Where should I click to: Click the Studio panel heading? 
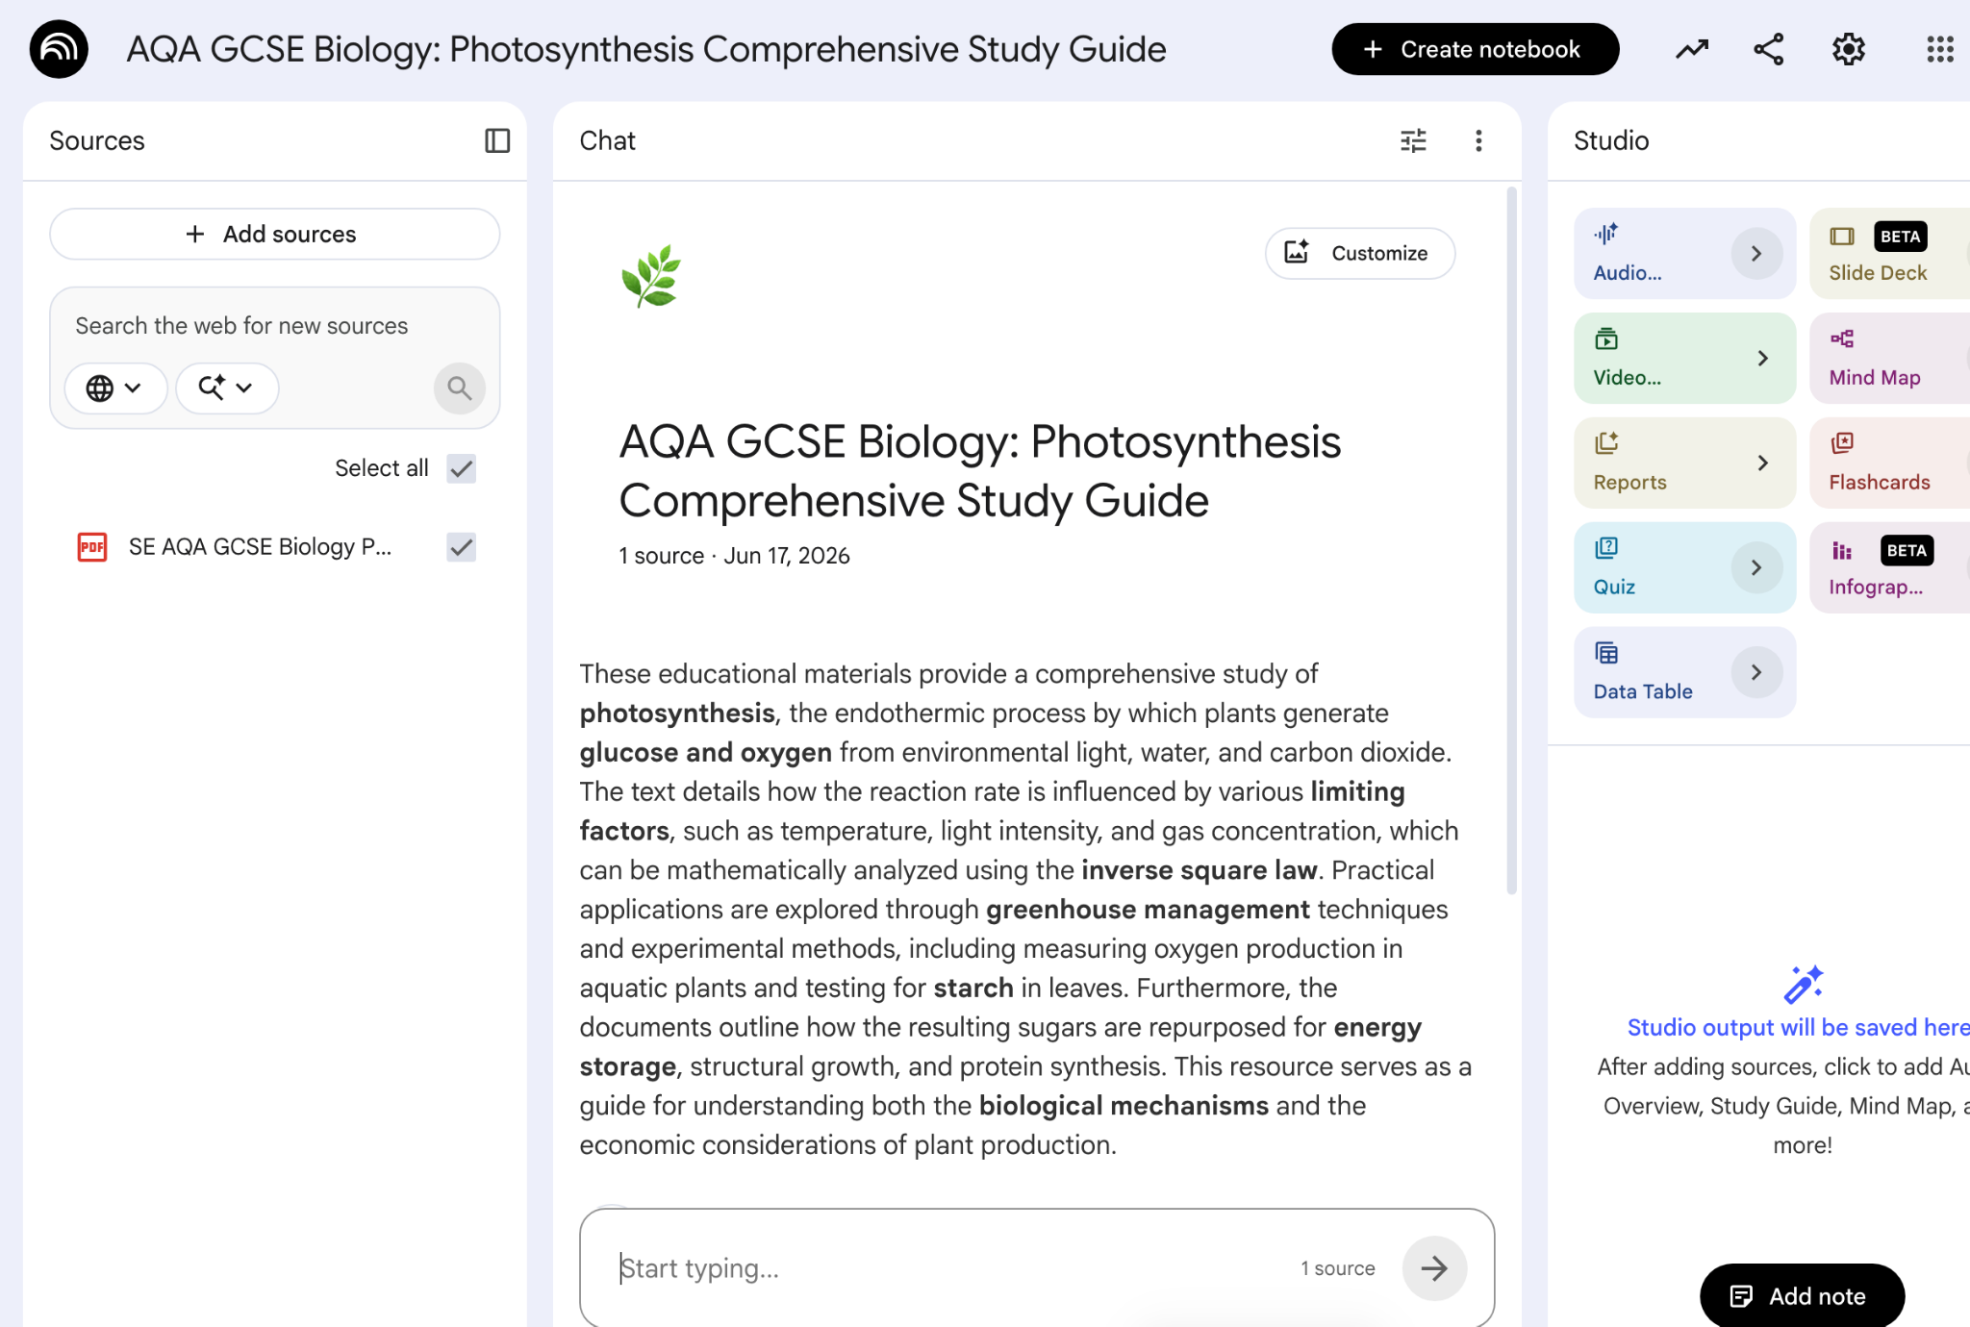(1611, 140)
